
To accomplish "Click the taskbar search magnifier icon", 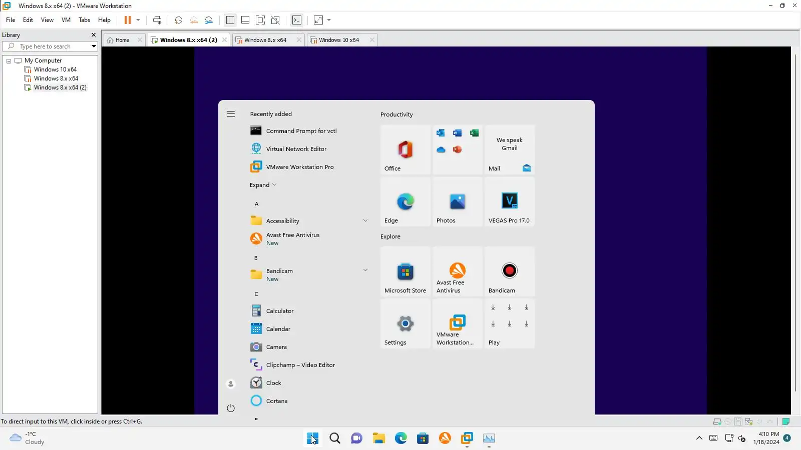I will pos(335,438).
